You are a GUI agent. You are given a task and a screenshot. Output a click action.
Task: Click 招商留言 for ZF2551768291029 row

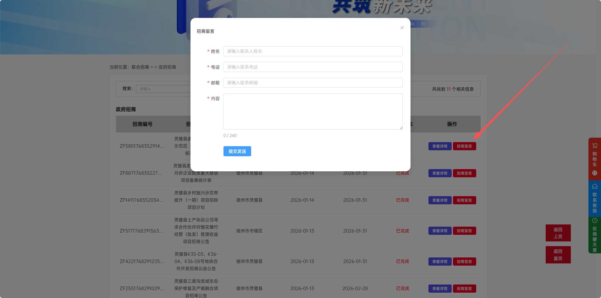click(x=464, y=289)
